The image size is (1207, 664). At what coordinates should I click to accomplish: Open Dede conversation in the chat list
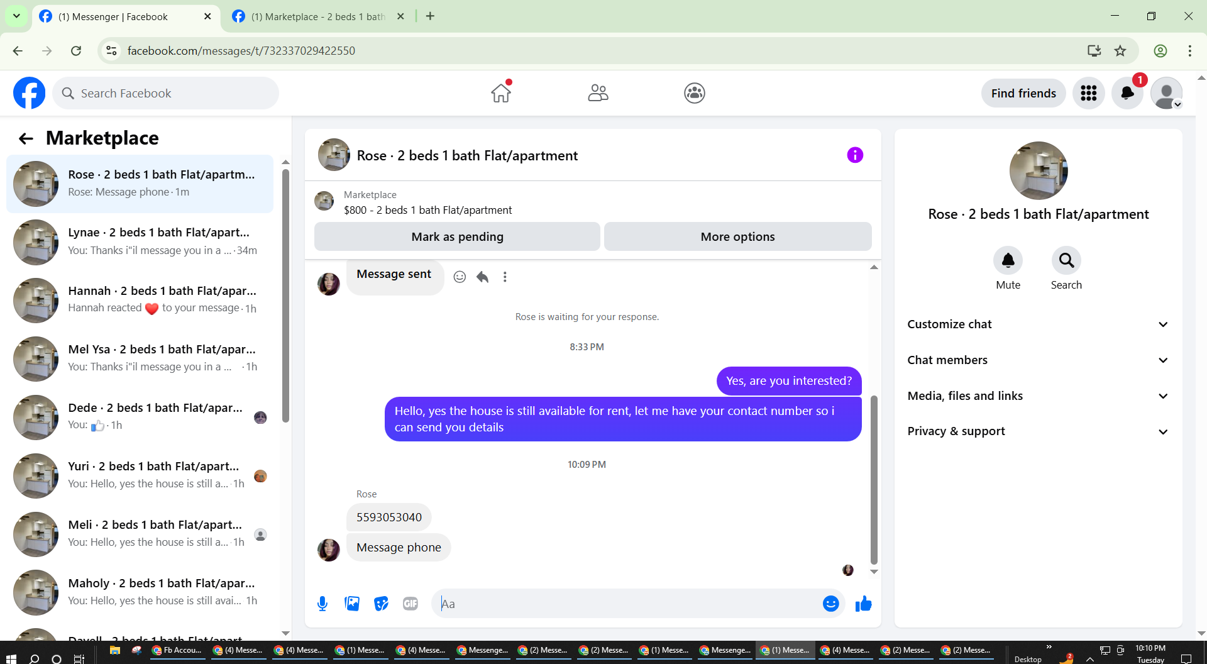tap(140, 418)
